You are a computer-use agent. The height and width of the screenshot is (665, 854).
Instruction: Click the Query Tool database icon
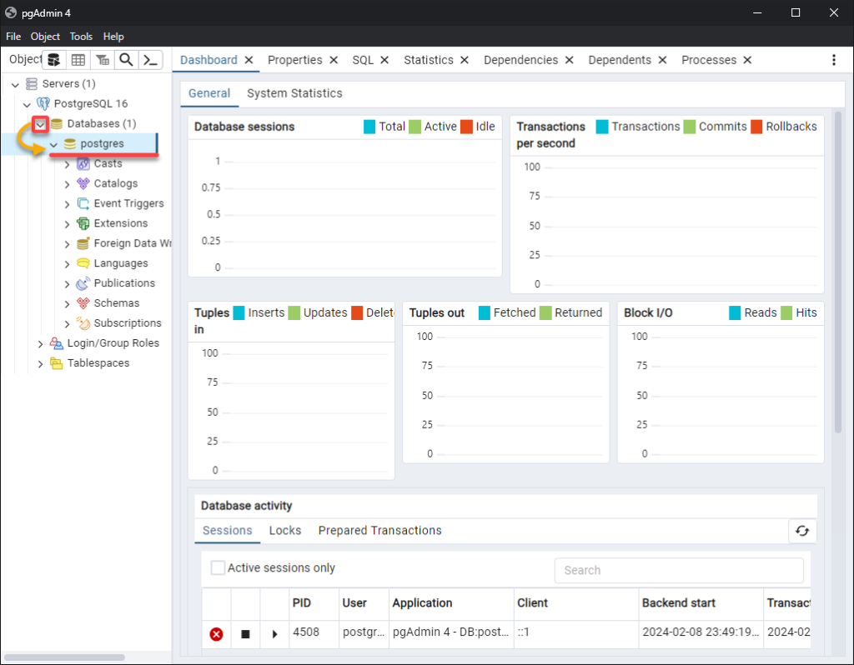pyautogui.click(x=53, y=60)
